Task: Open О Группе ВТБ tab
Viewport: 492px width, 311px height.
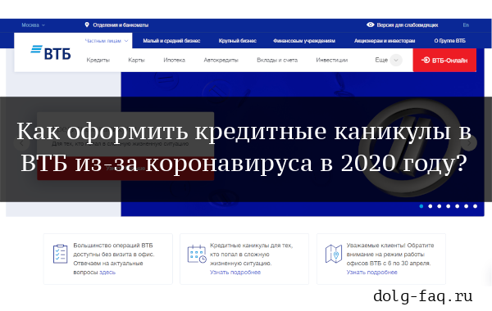Action: [449, 41]
